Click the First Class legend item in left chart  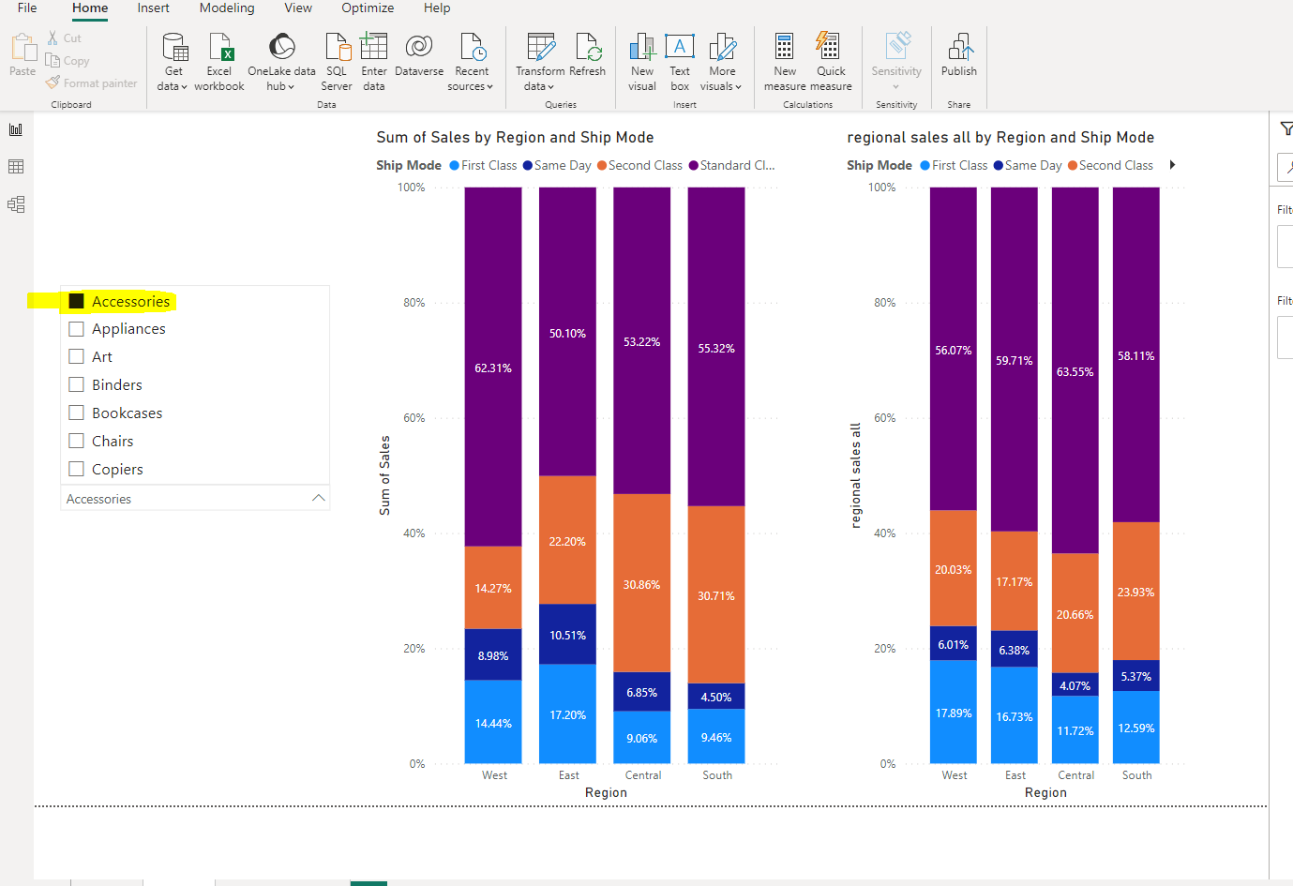pos(484,166)
